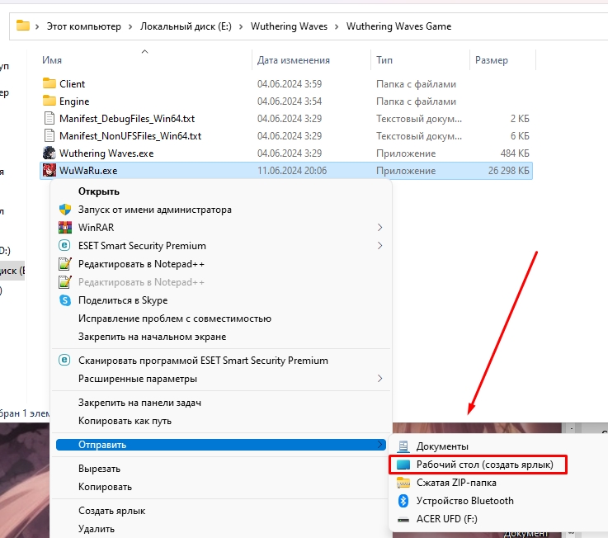Sort by Тип column header

[x=384, y=60]
